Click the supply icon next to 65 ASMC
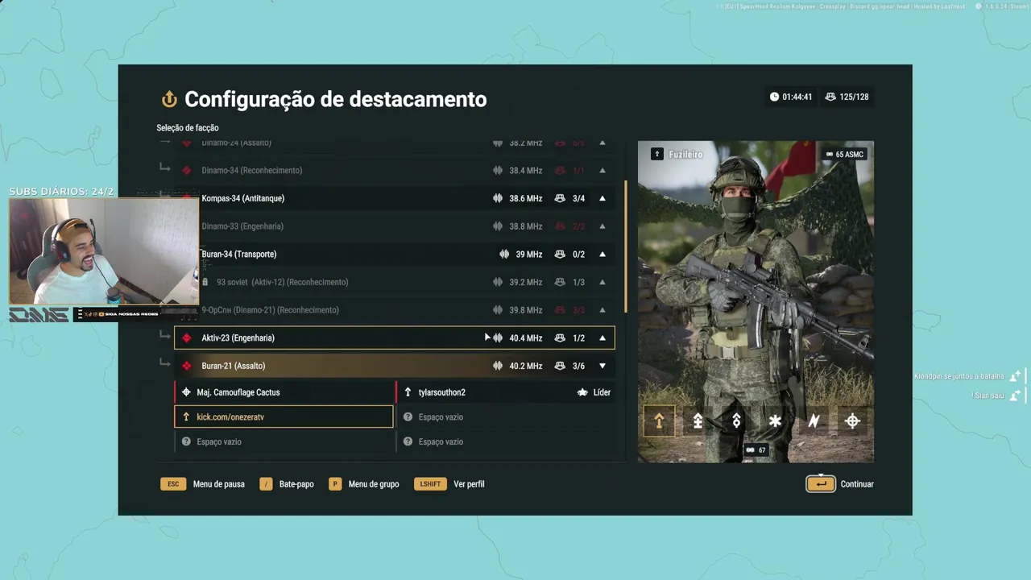 [x=830, y=155]
